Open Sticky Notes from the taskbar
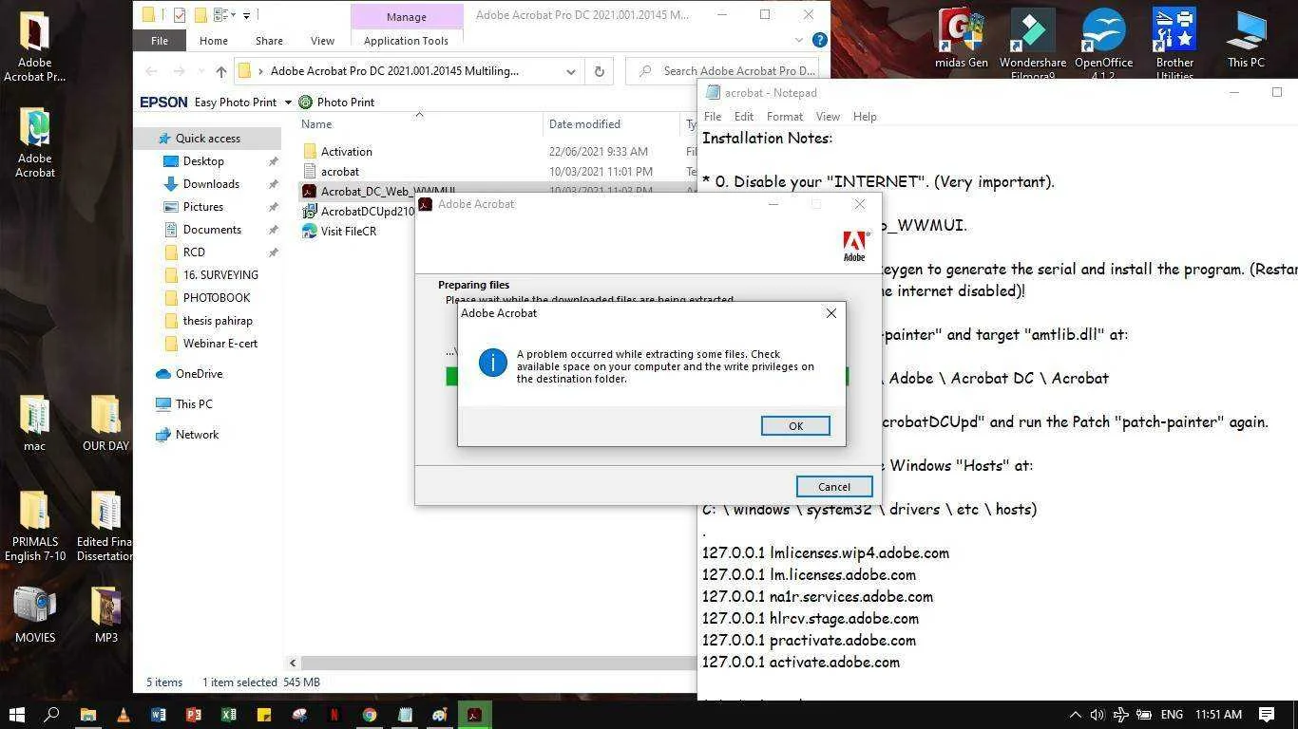This screenshot has width=1298, height=729. pyautogui.click(x=263, y=715)
